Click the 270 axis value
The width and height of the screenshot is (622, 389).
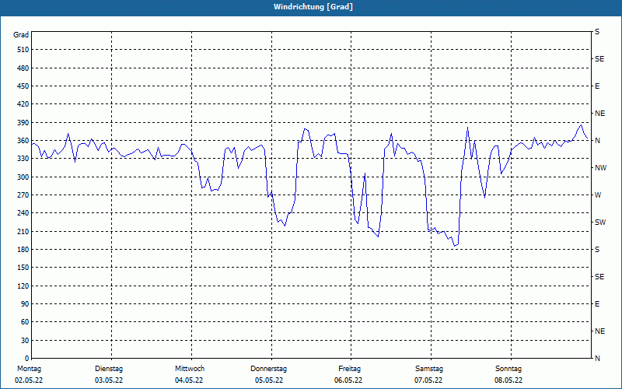tap(23, 195)
